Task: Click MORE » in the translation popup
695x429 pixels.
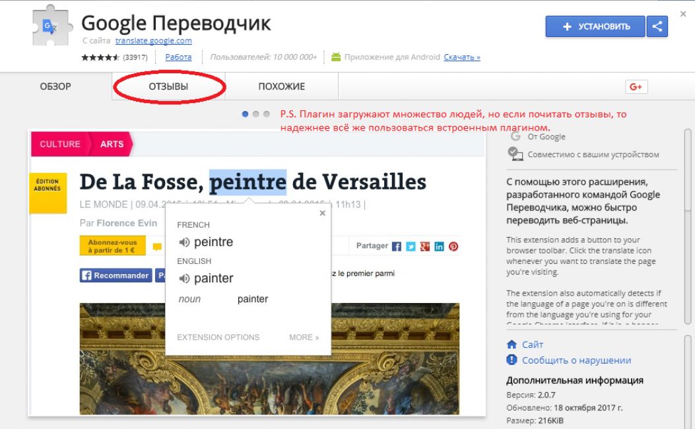Action: [x=304, y=337]
